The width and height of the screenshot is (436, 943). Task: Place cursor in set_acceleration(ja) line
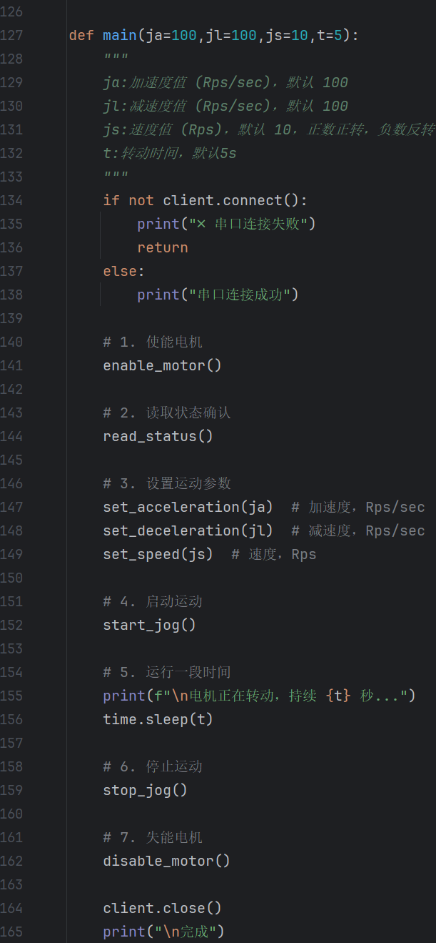pyautogui.click(x=188, y=507)
